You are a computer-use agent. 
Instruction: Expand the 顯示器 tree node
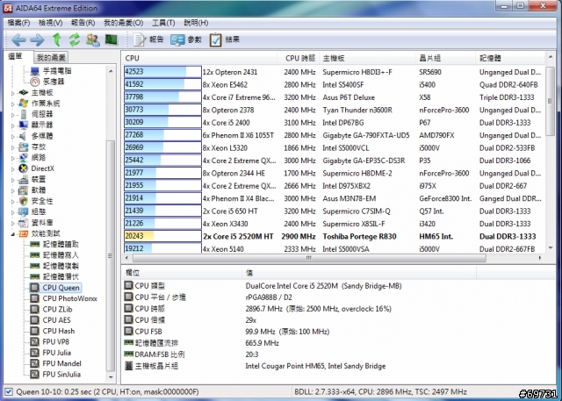pos(13,125)
